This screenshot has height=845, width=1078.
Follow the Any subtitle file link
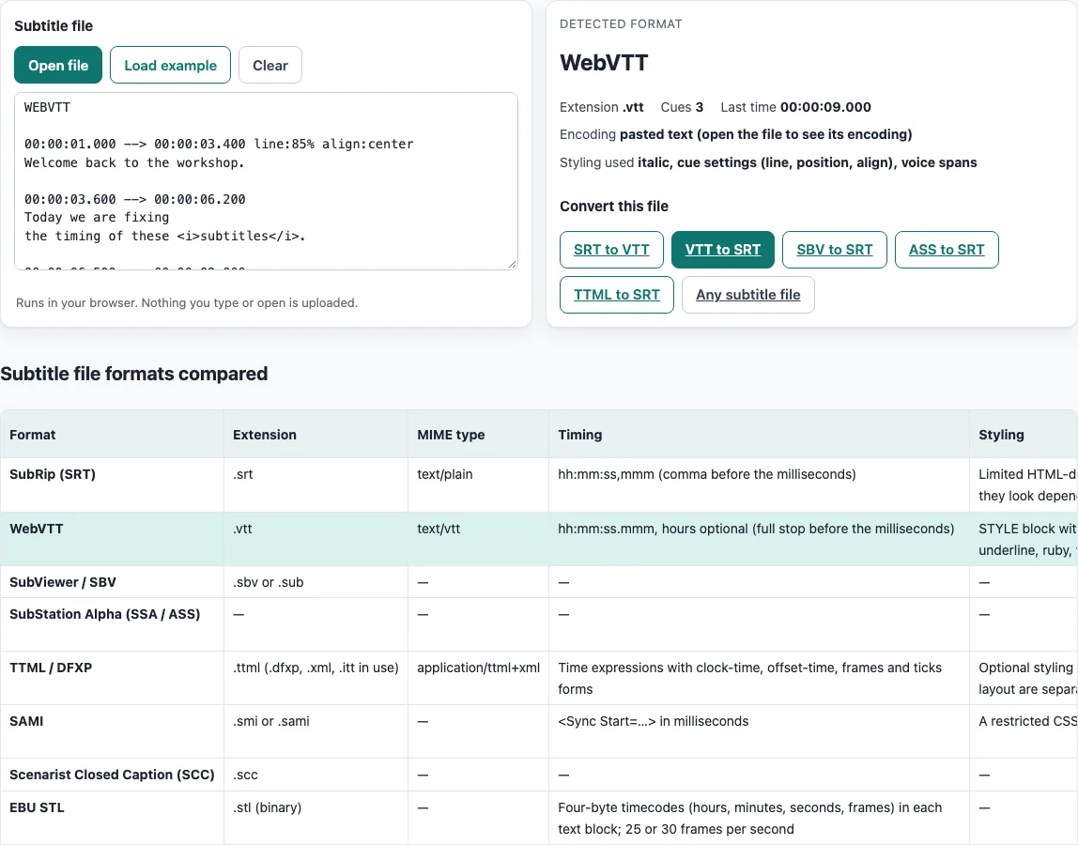[x=748, y=295]
